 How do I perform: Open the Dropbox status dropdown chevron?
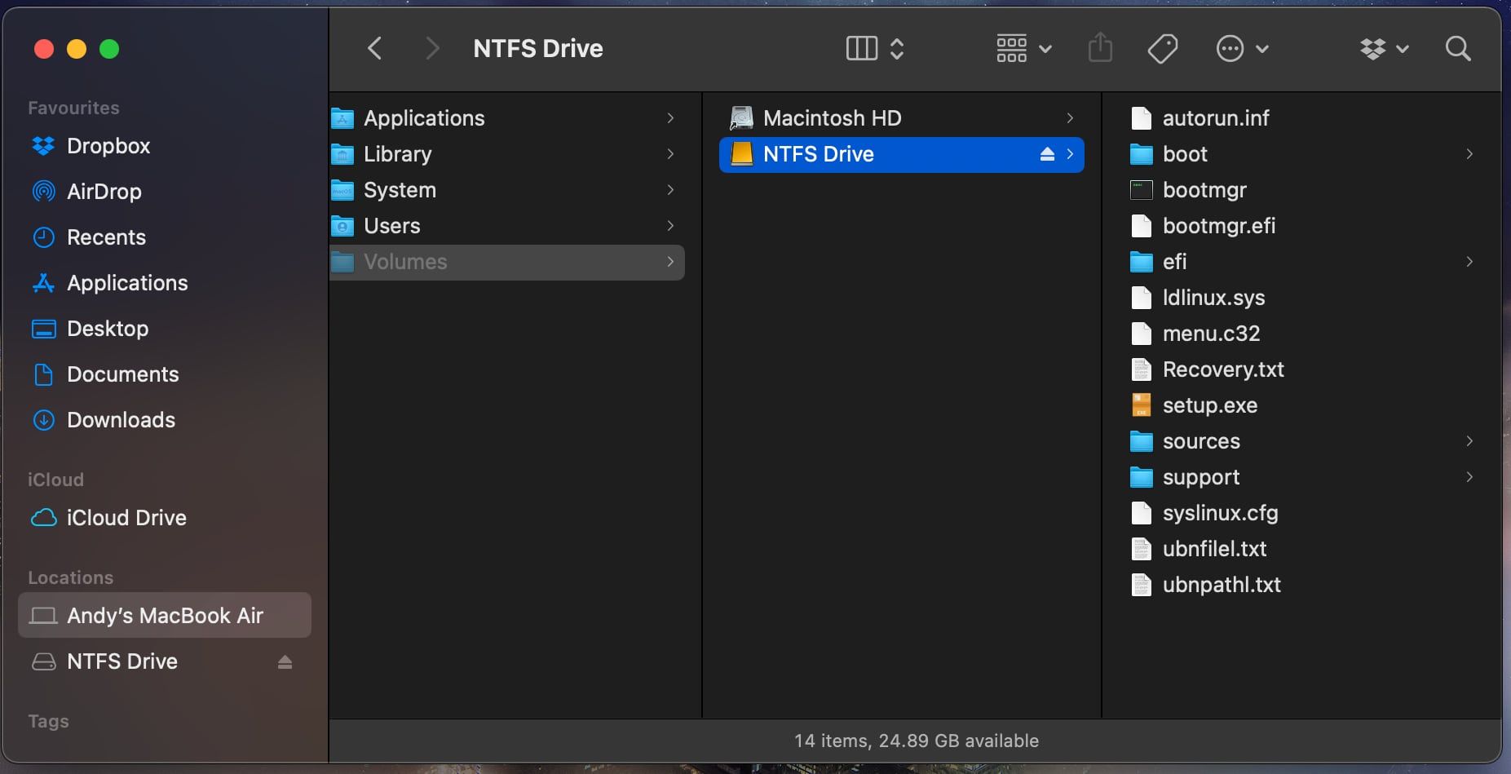coord(1403,49)
